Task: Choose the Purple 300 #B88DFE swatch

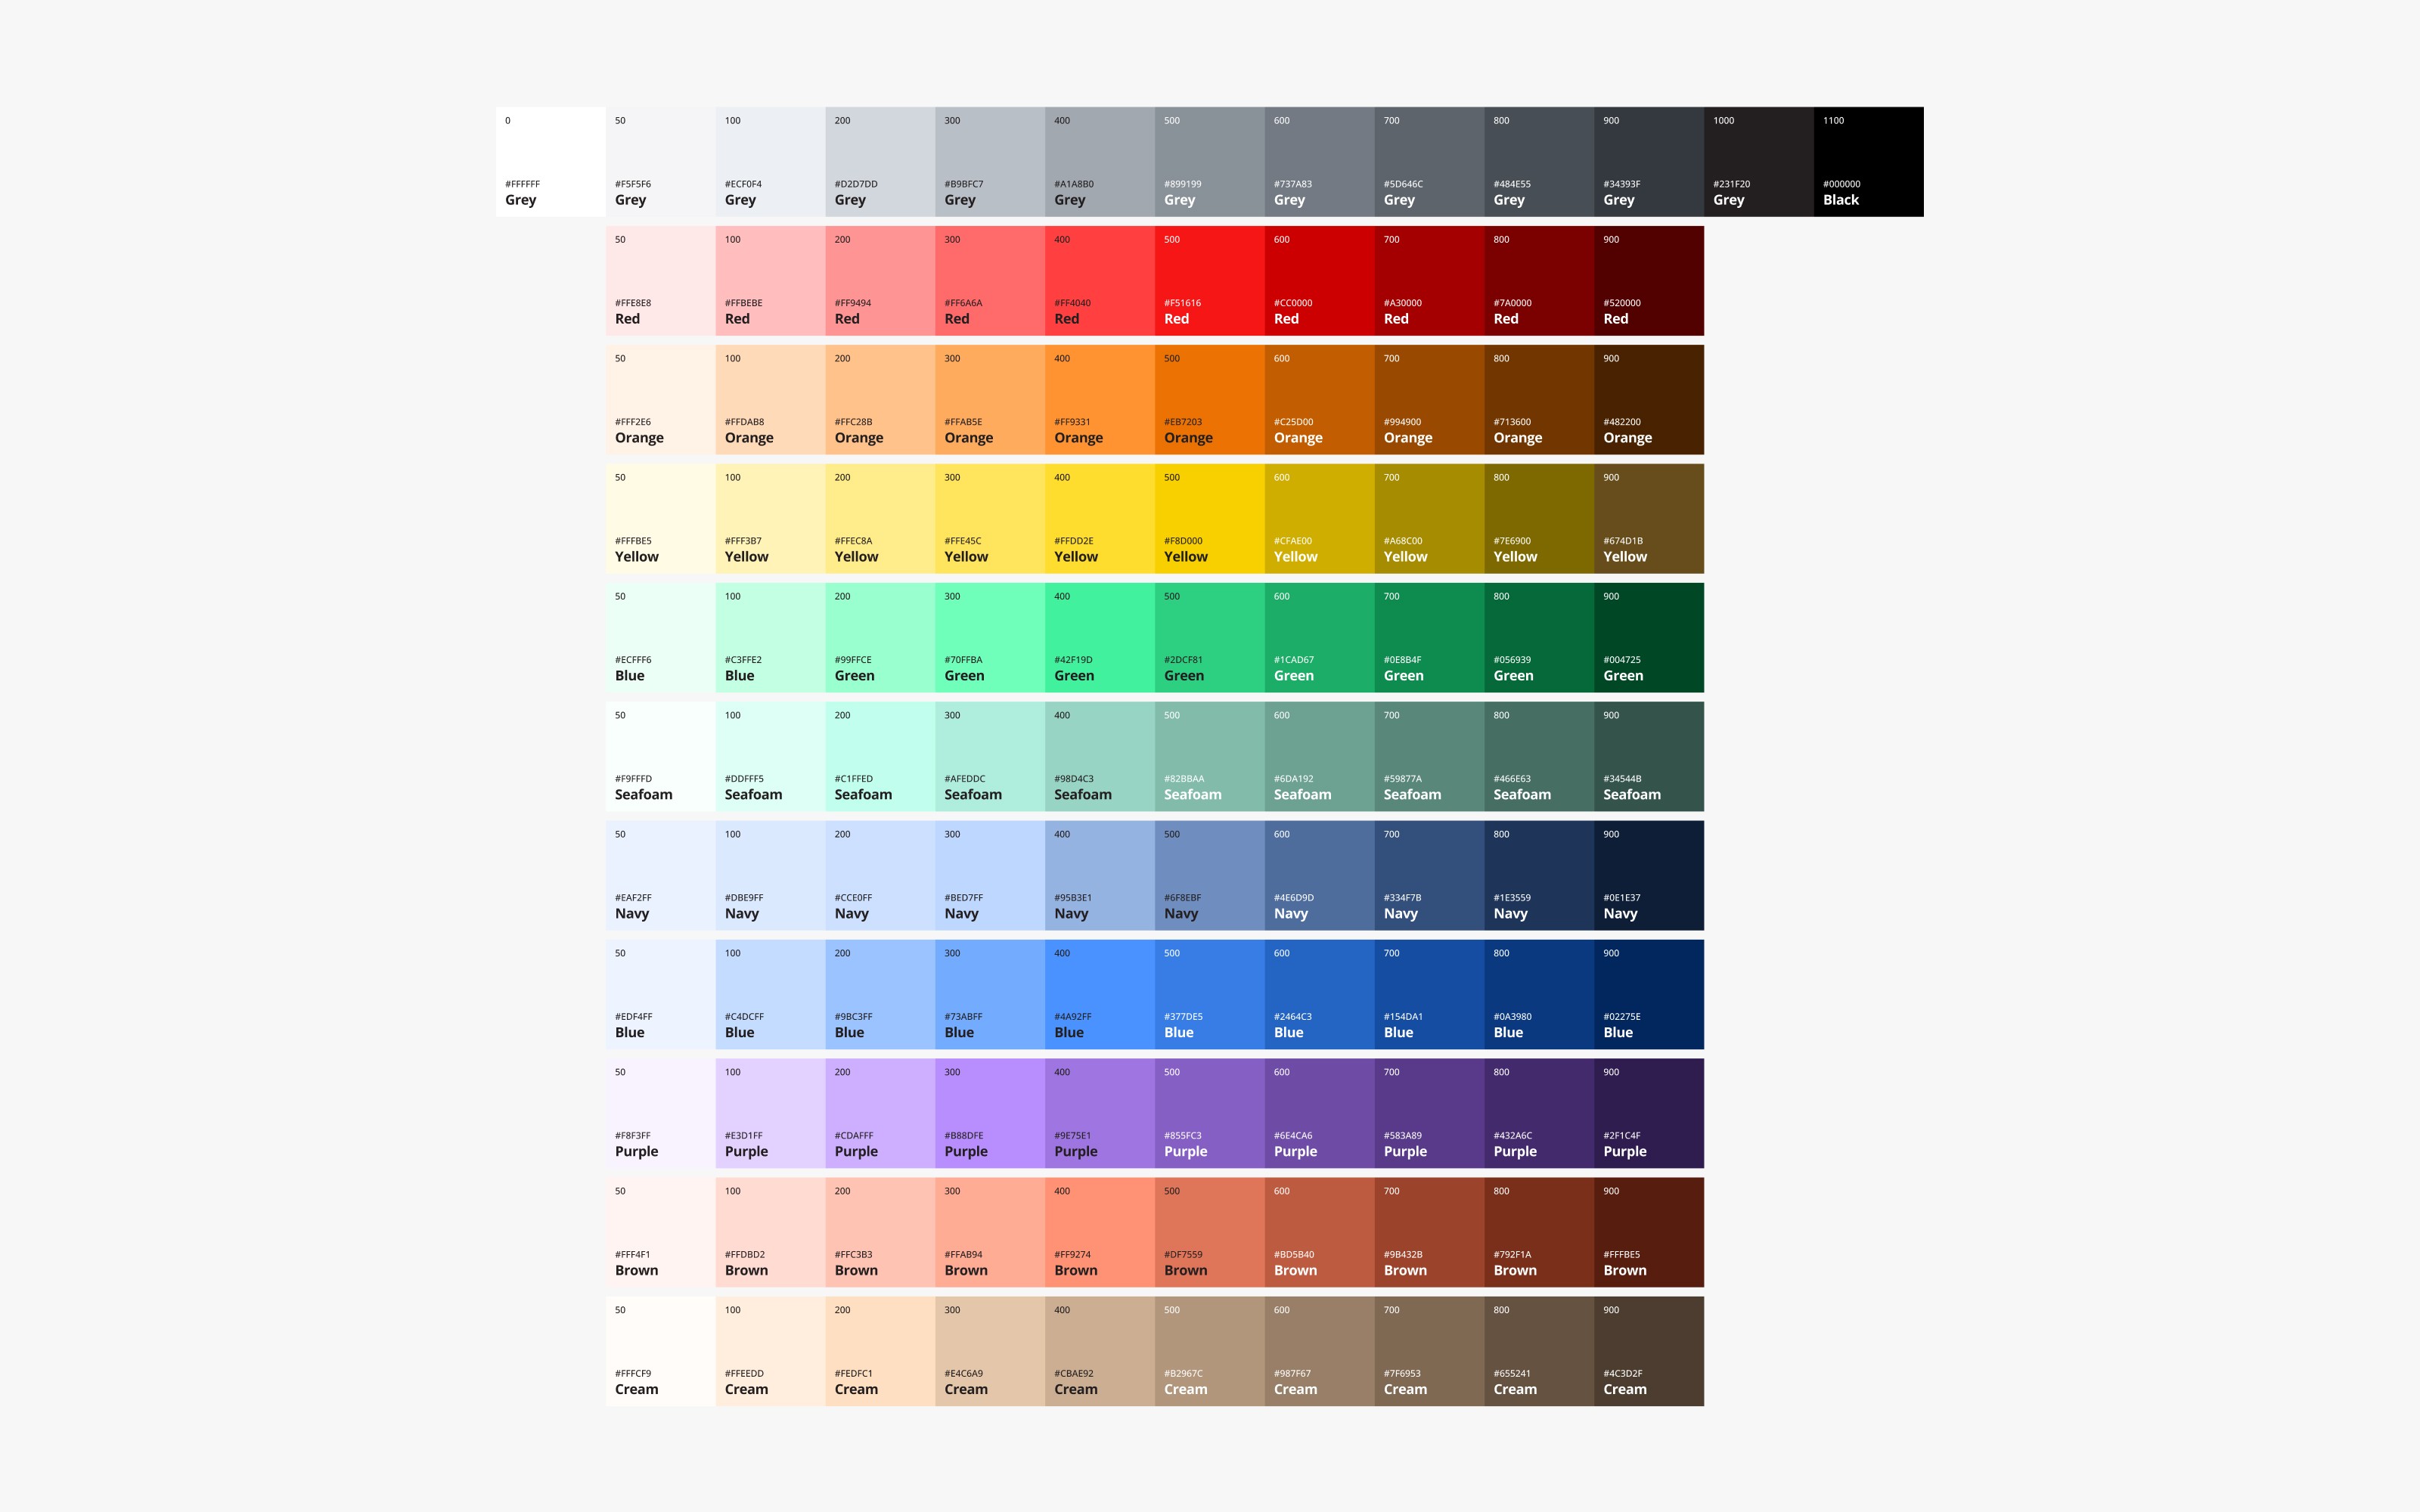Action: point(989,1113)
